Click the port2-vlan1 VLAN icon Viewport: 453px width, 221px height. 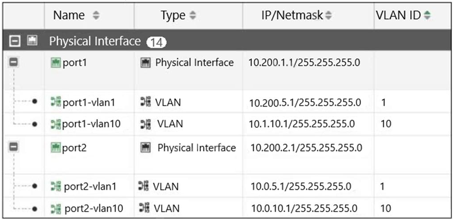click(x=56, y=186)
